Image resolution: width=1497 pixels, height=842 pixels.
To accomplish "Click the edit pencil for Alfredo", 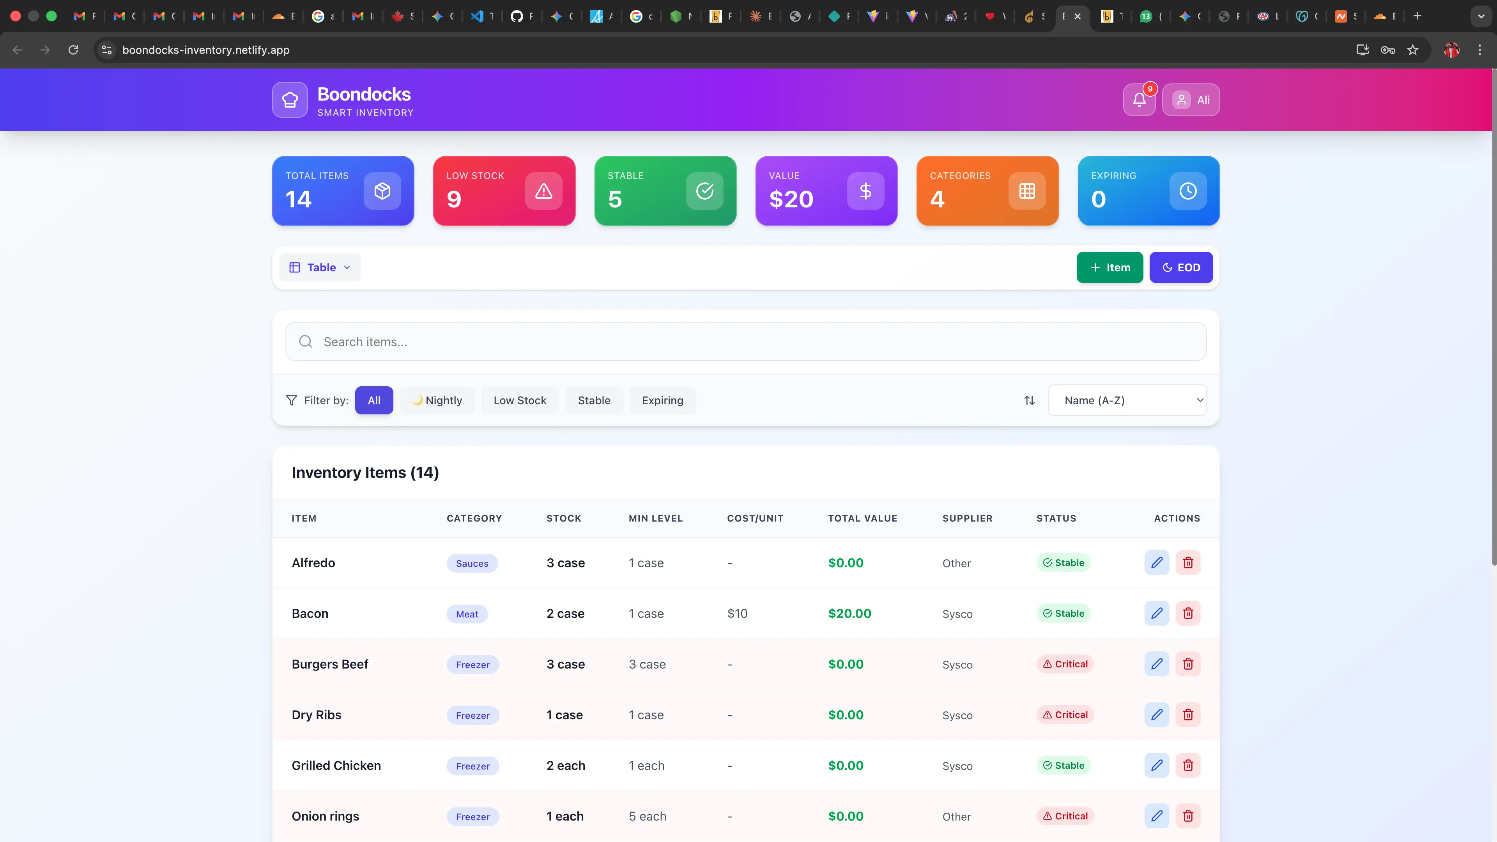I will point(1156,563).
